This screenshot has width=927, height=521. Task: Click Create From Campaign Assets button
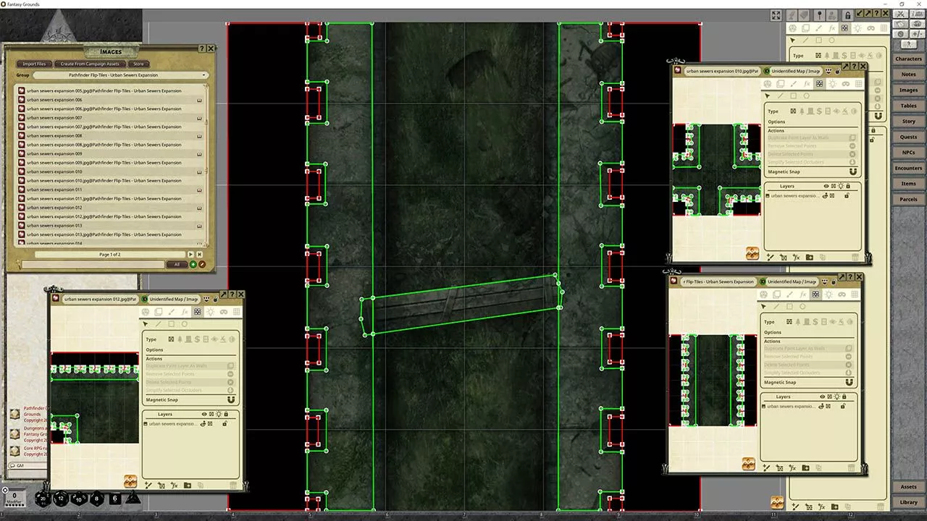[90, 64]
